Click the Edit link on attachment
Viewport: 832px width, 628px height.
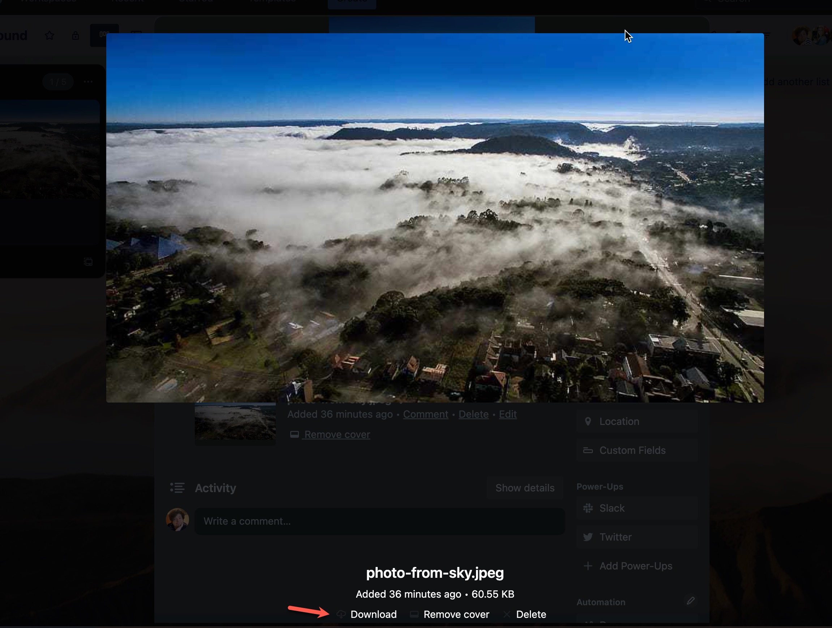coord(507,414)
